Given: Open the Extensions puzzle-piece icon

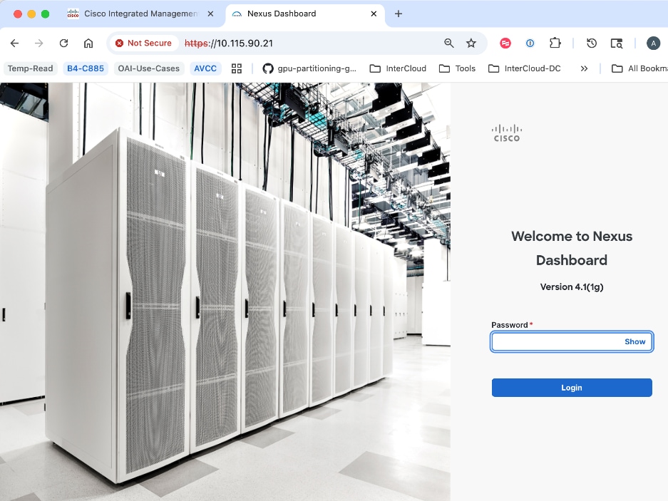Looking at the screenshot, I should pyautogui.click(x=555, y=43).
